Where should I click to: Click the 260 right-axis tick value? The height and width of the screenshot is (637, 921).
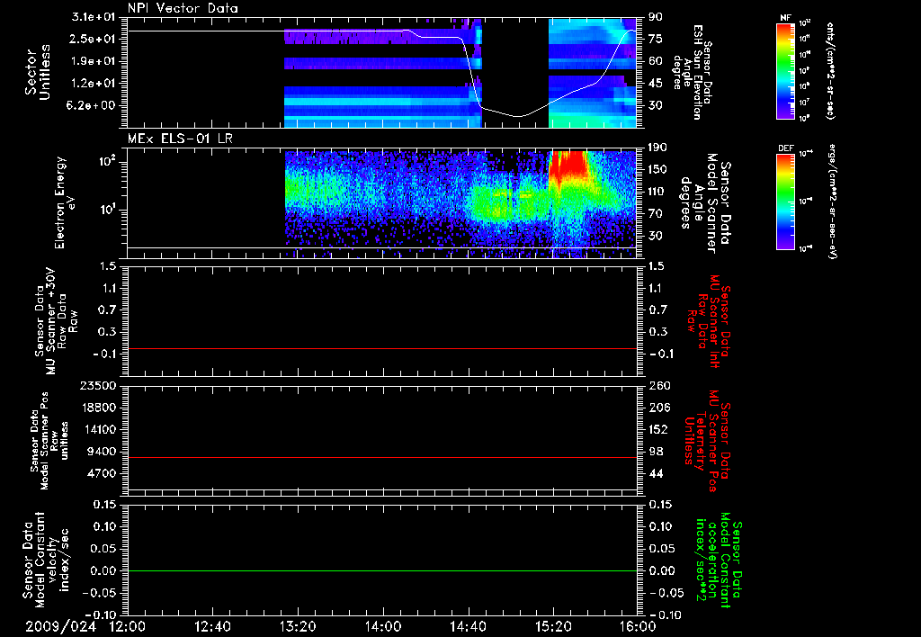click(x=658, y=385)
